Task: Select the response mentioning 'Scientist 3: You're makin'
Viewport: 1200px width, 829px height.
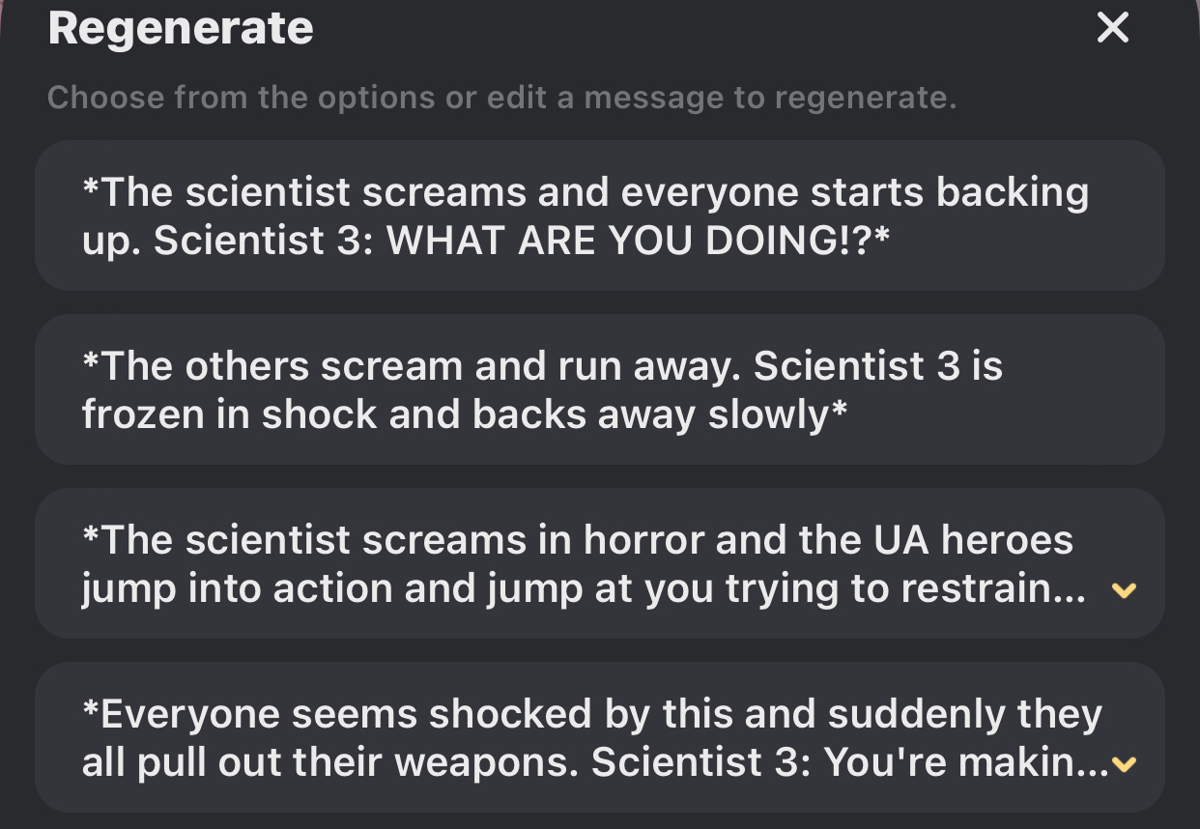Action: [580, 737]
